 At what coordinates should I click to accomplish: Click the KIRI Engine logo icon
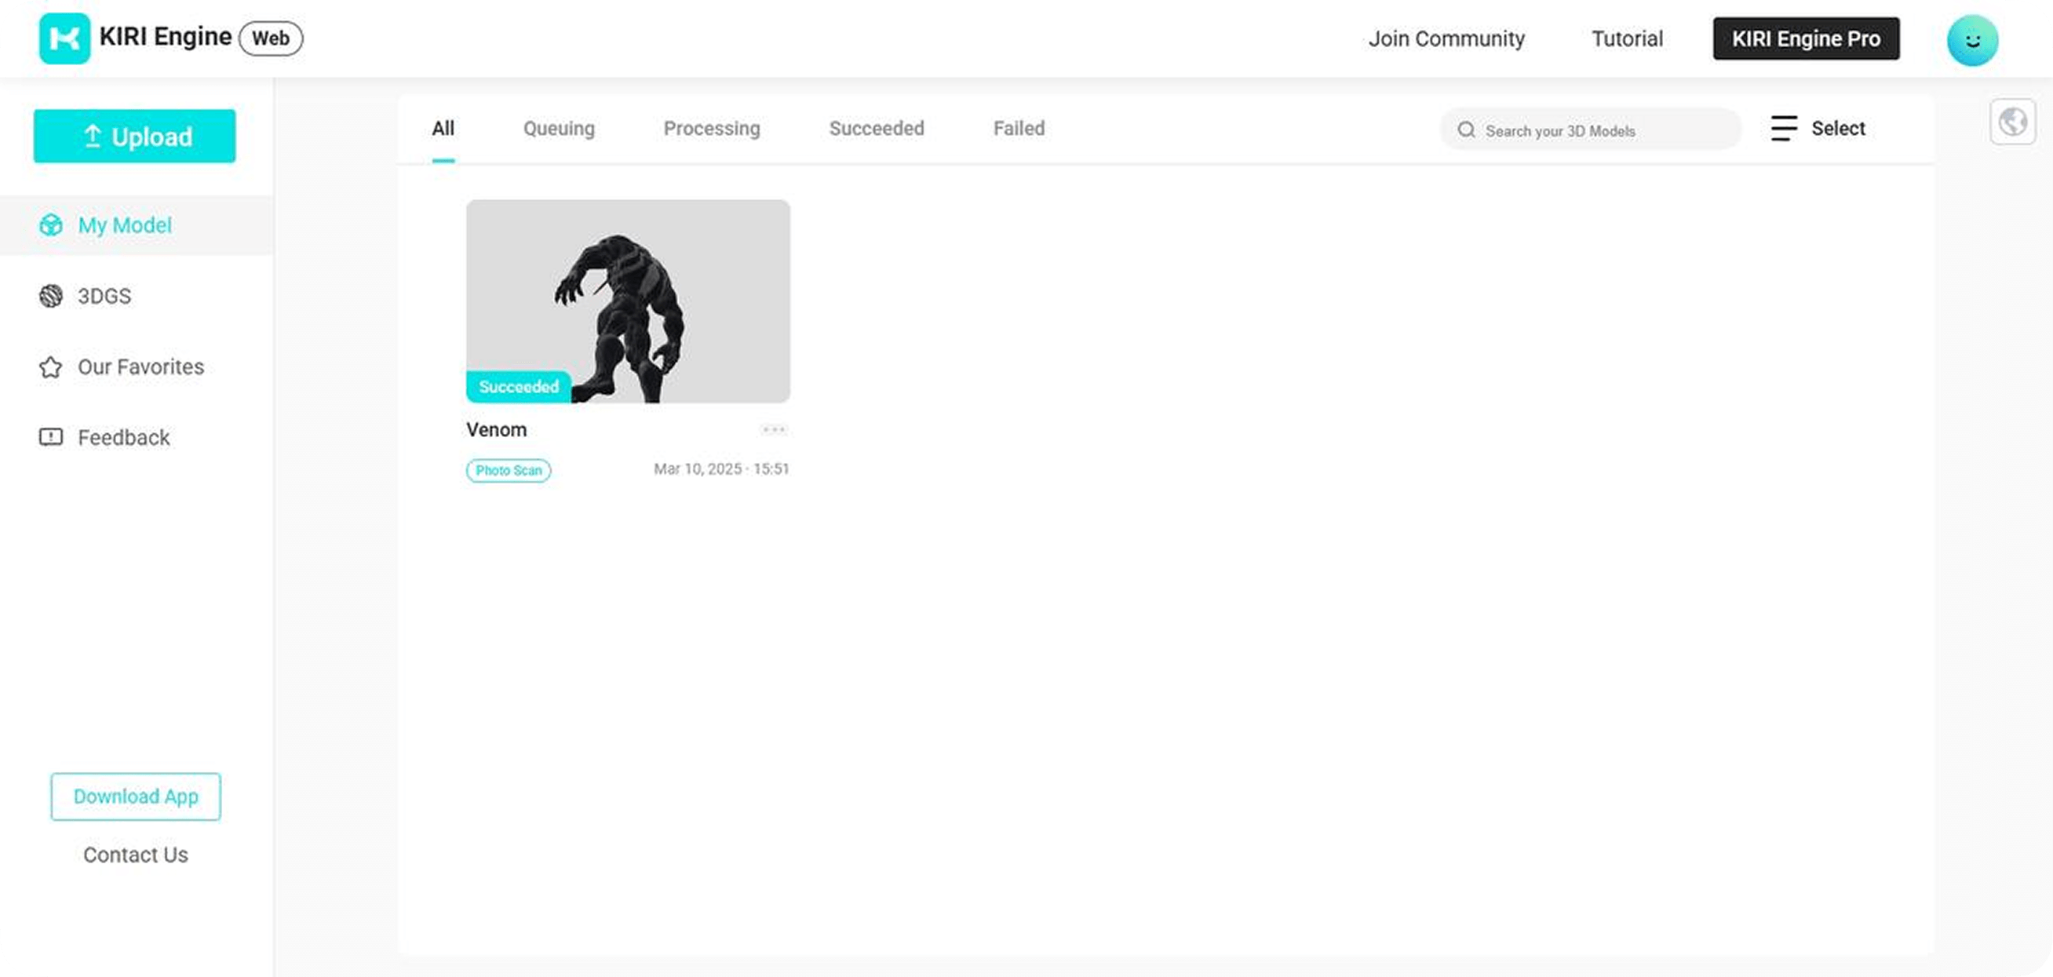tap(64, 38)
